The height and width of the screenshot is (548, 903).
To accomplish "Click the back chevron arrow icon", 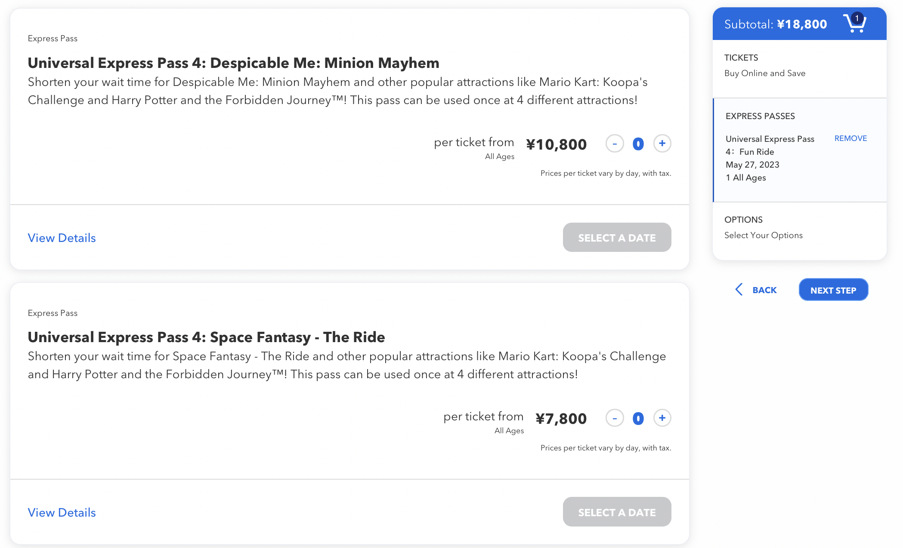I will click(x=739, y=290).
